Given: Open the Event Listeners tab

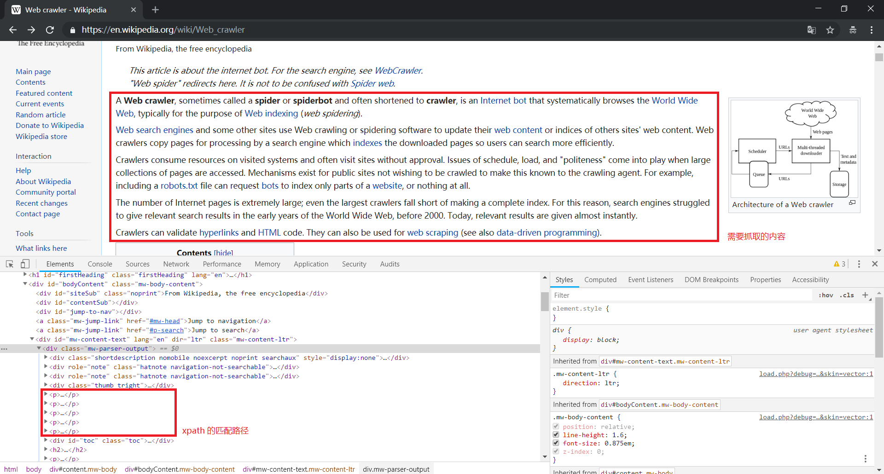Looking at the screenshot, I should (x=651, y=280).
